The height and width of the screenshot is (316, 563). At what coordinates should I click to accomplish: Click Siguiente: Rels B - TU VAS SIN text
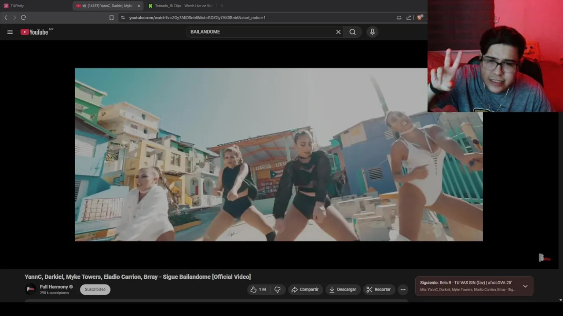tap(466, 283)
